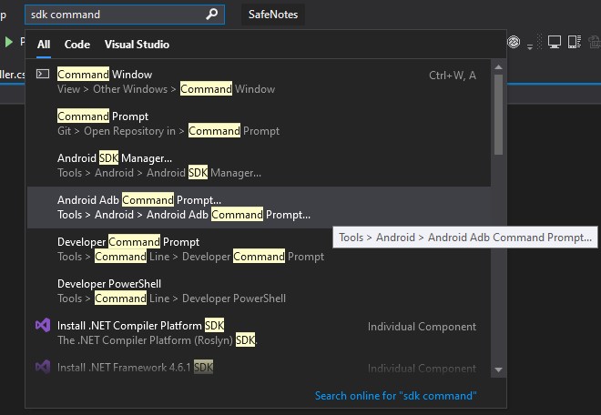The width and height of the screenshot is (601, 415).
Task: Click the Visual Studio logo beside Install .NET Compiler Platform SDK
Action: tap(43, 325)
